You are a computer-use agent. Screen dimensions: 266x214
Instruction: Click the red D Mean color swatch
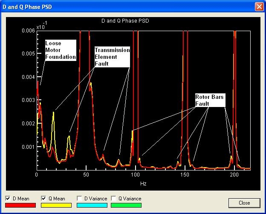pos(20,205)
